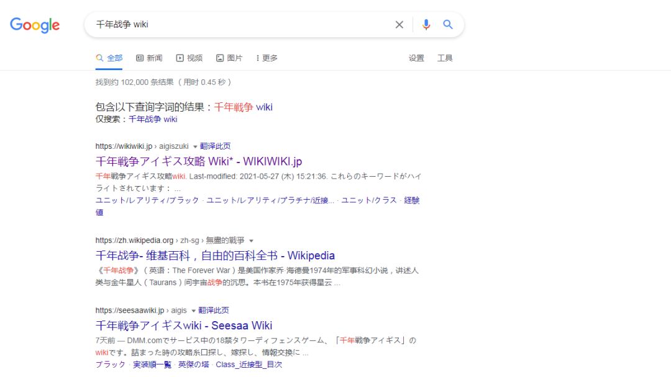Click the Google logo
Viewport: 671px width, 377px height.
(x=35, y=25)
